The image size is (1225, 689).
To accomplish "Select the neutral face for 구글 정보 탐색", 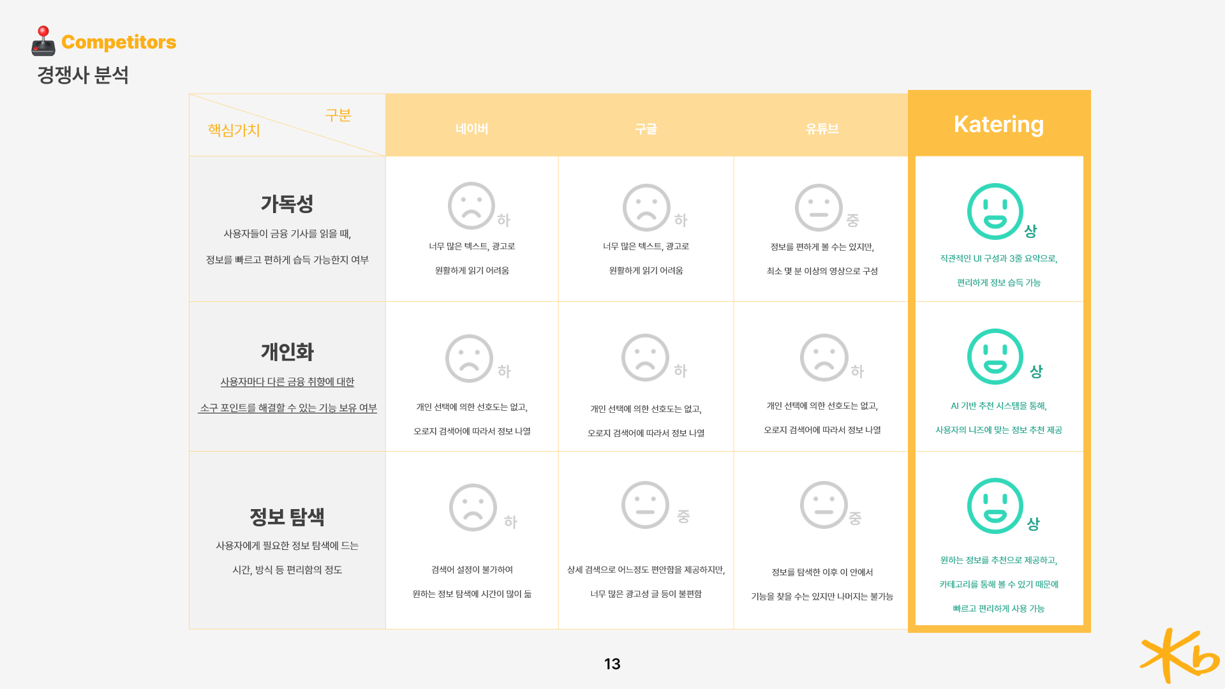I will pos(645,505).
